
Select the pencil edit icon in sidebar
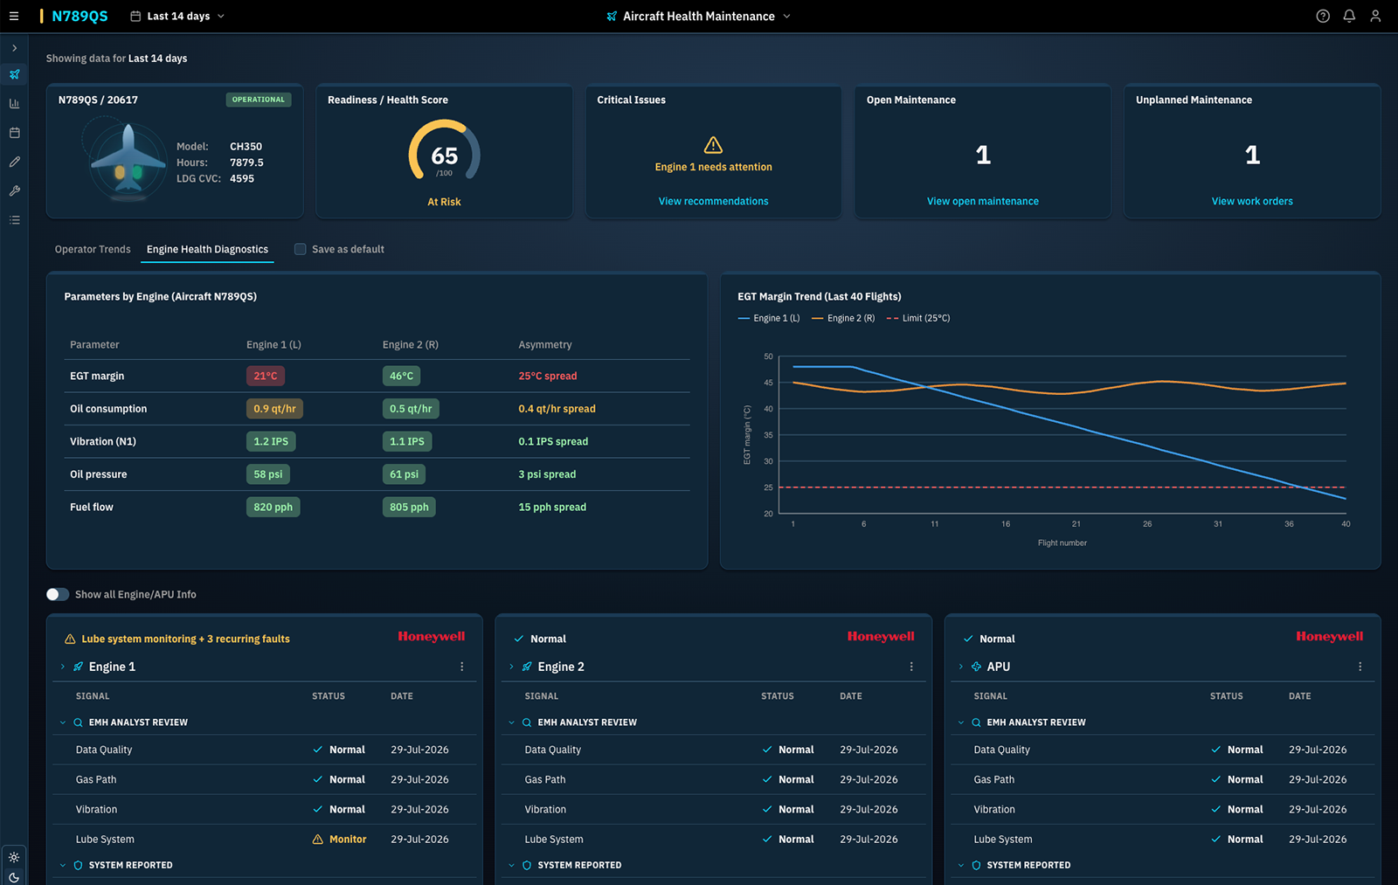point(15,162)
